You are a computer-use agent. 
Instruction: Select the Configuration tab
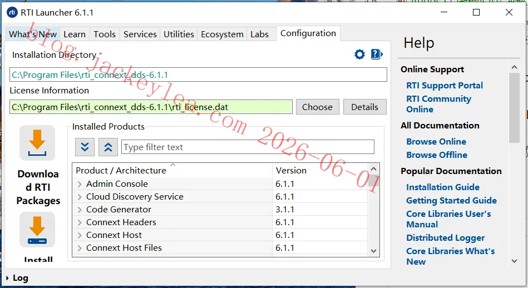pos(308,33)
